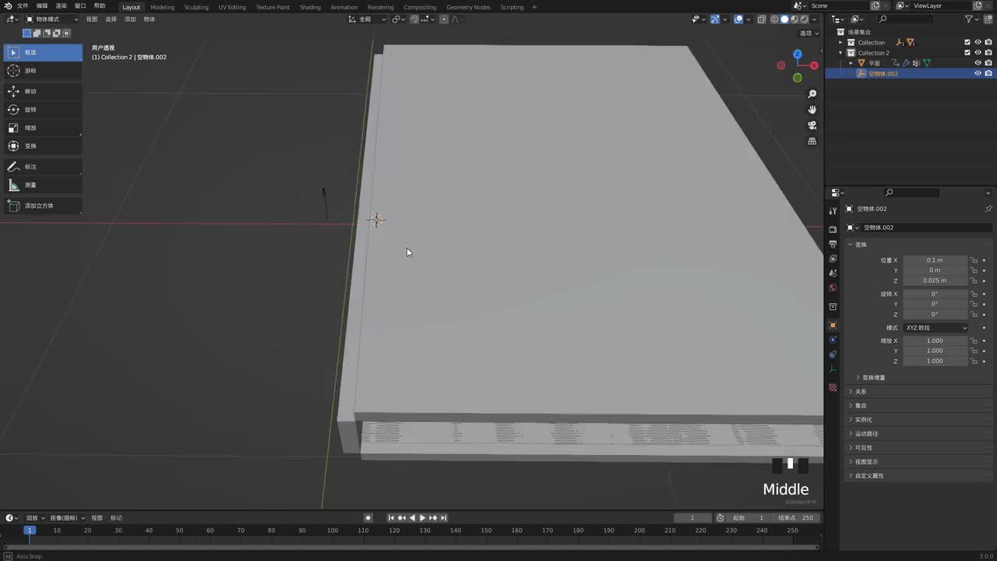Pick the 旋转 rotate tool
Screen dimensions: 997x561
[43, 110]
